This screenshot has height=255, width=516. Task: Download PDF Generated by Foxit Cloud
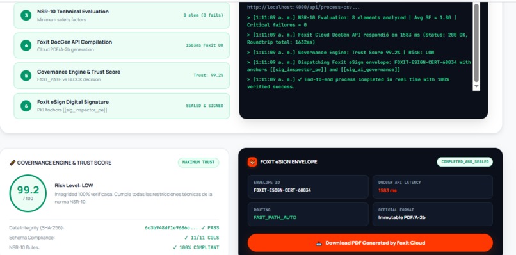click(370, 243)
